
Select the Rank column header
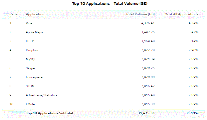[13, 14]
